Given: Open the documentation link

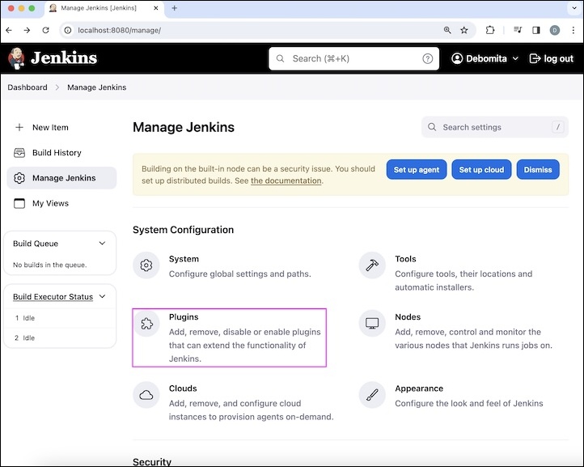Looking at the screenshot, I should pos(286,181).
